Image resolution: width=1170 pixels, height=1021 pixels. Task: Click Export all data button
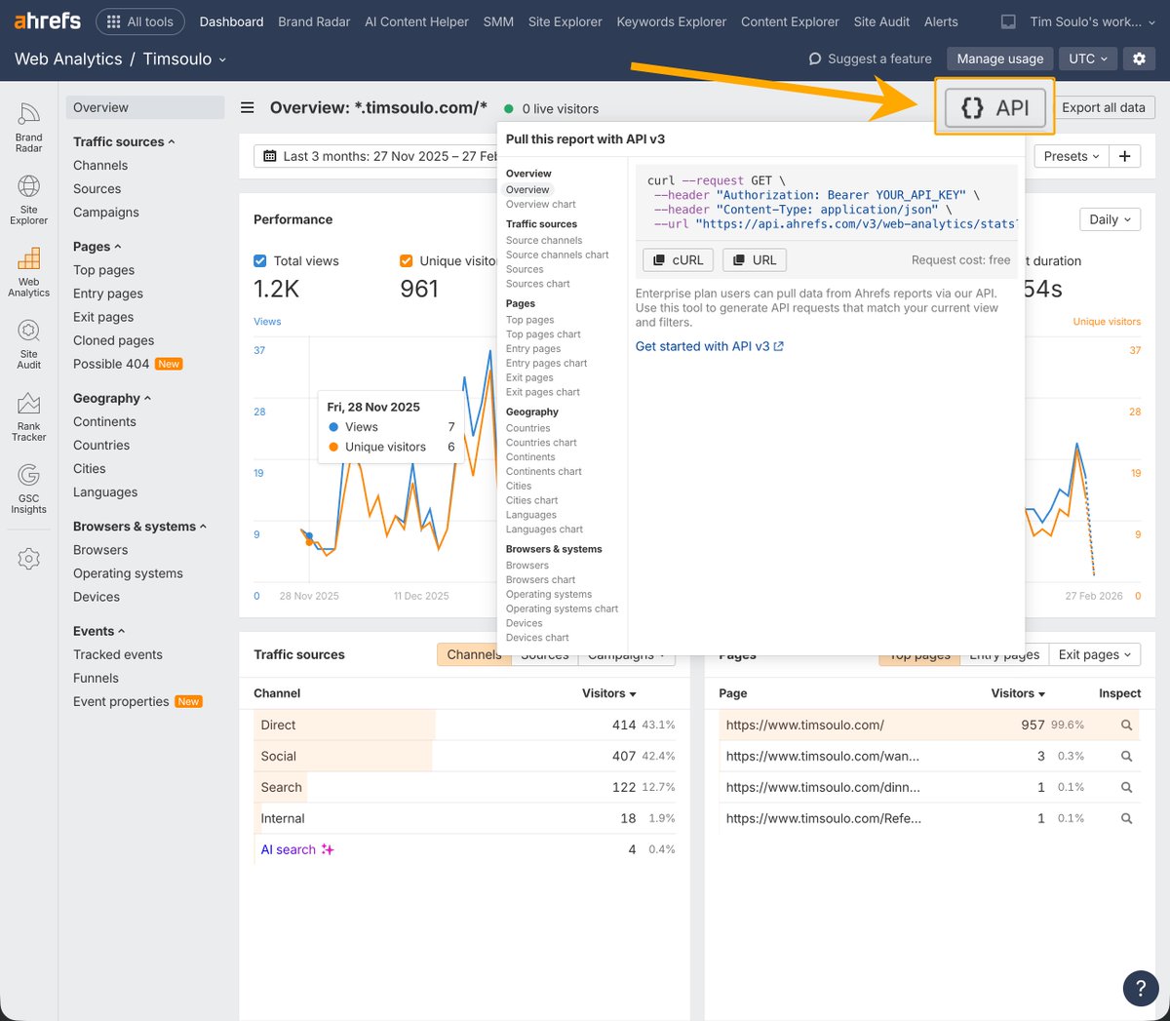(1103, 107)
